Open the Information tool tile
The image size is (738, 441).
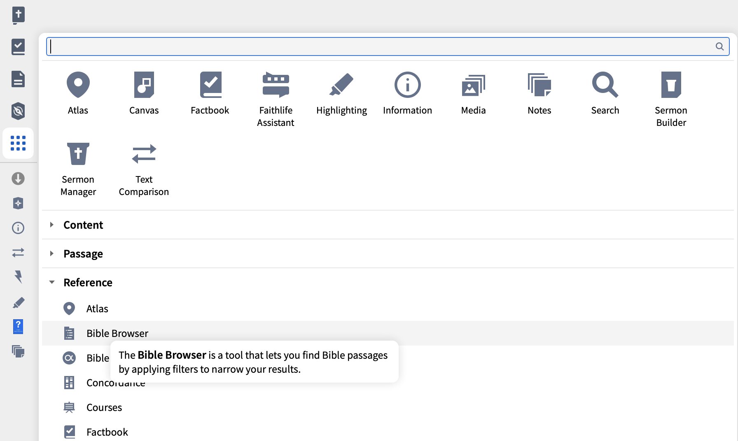click(407, 93)
